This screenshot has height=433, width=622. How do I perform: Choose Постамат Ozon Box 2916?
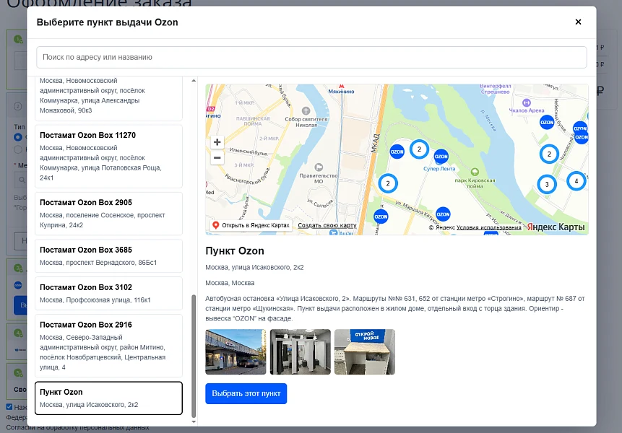pos(108,346)
